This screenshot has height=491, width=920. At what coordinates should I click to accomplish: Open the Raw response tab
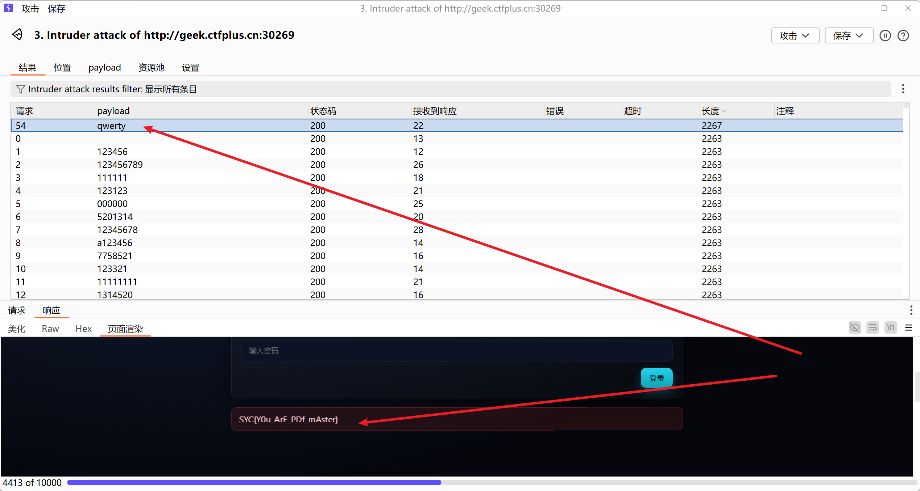(50, 329)
